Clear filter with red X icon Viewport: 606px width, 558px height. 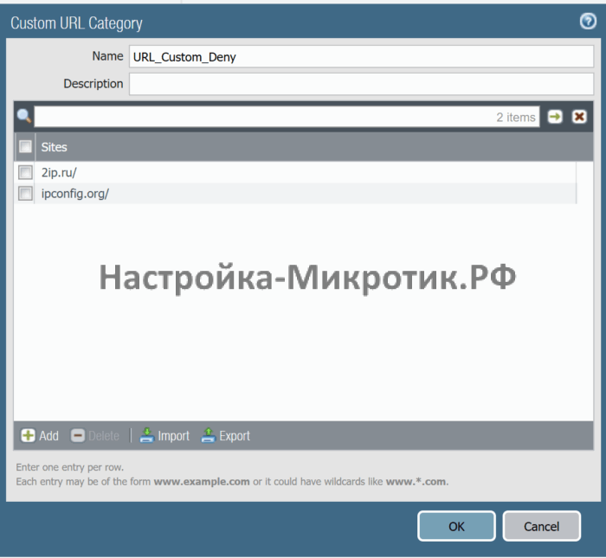click(x=579, y=117)
